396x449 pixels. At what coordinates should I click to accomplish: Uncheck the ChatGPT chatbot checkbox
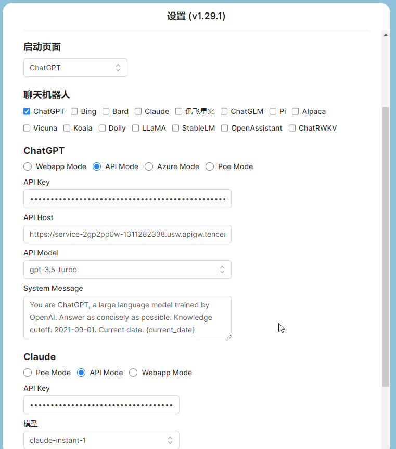coord(27,111)
